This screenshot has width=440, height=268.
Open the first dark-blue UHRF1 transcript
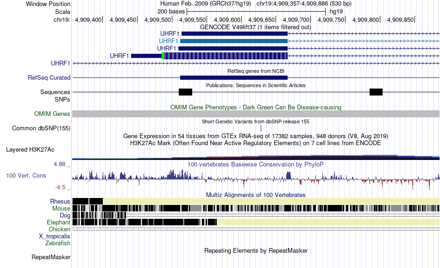pos(235,34)
